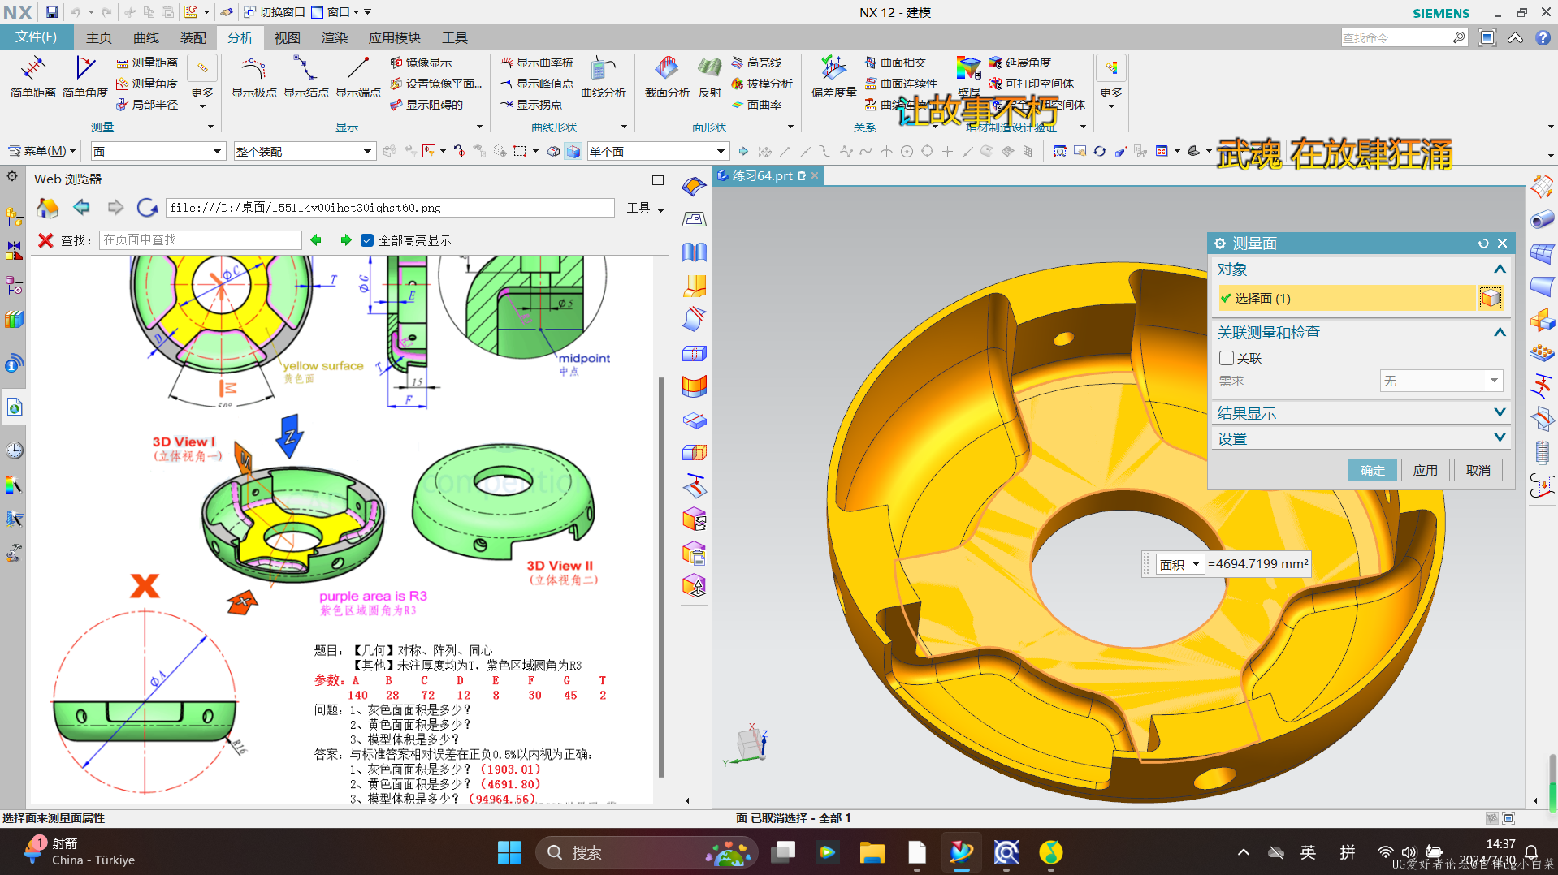Click the 面曲率 tool
Image resolution: width=1558 pixels, height=875 pixels.
(756, 105)
